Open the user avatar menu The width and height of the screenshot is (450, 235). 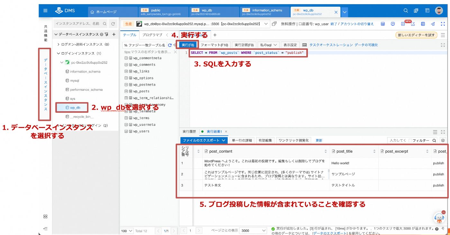[x=439, y=11]
